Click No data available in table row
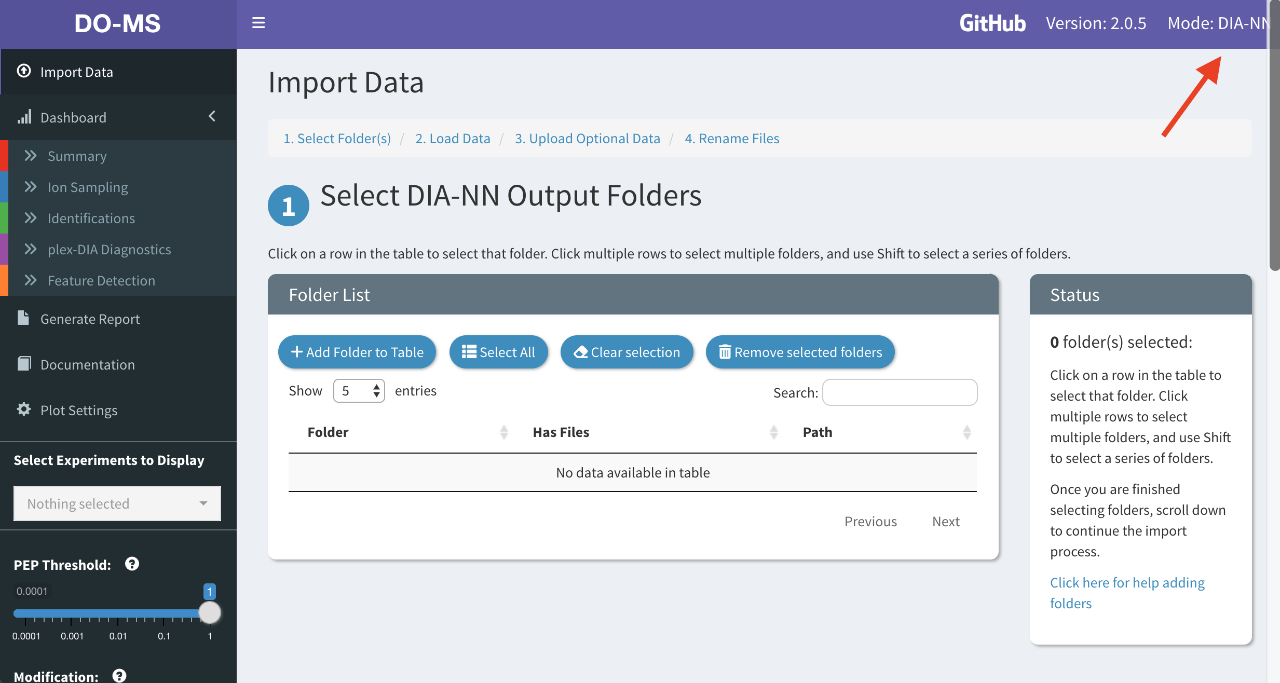Viewport: 1280px width, 683px height. pos(633,472)
